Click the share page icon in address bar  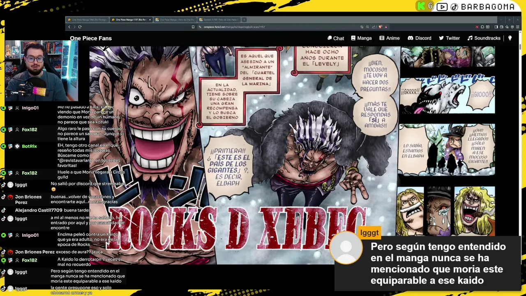point(374,27)
